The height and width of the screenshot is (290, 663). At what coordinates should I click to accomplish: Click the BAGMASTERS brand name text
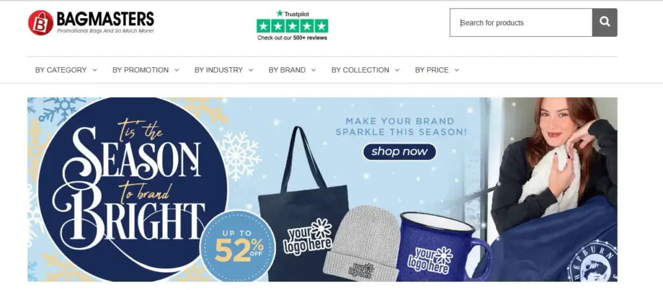point(106,19)
